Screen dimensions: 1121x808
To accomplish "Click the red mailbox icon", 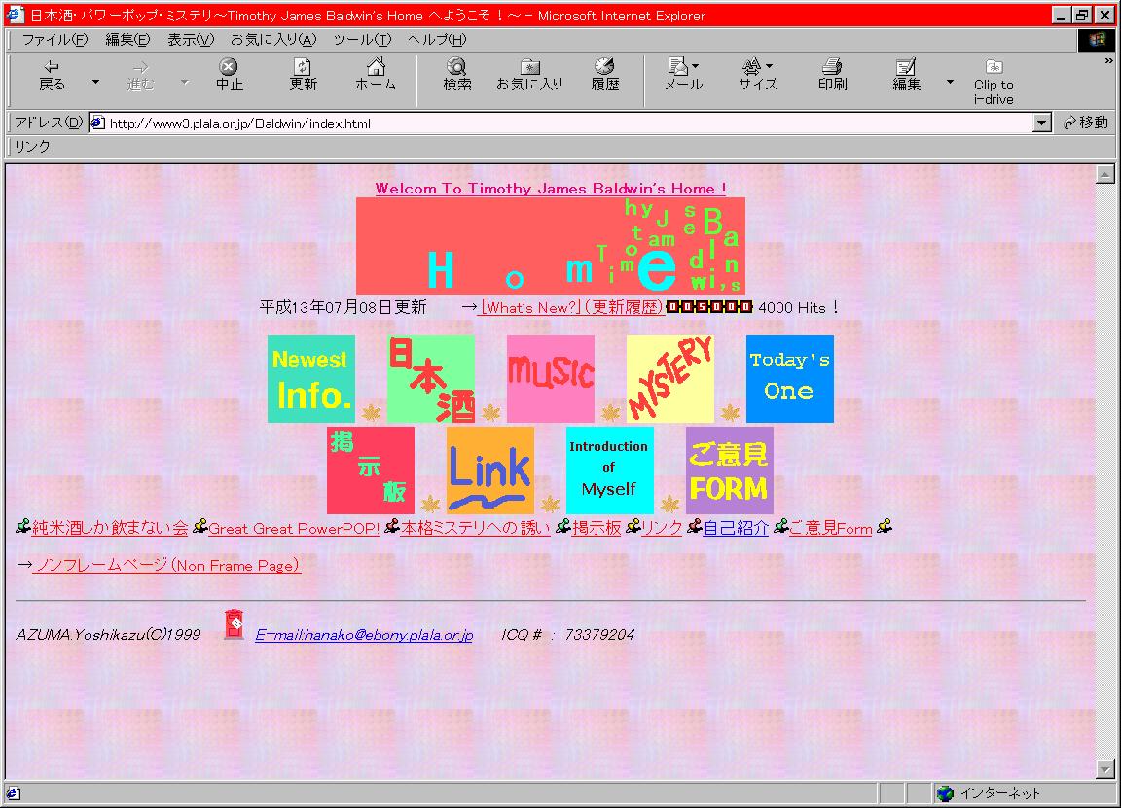I will tap(234, 625).
